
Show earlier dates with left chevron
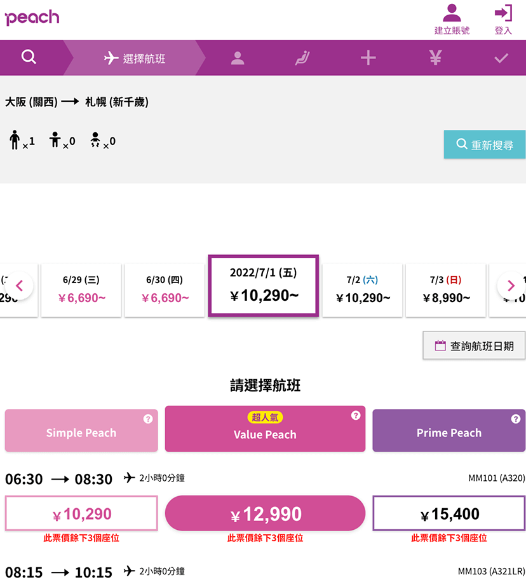point(19,286)
